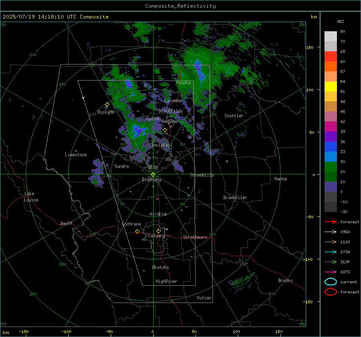Click the Sylvan map label
361x337 pixels.
pos(153,118)
